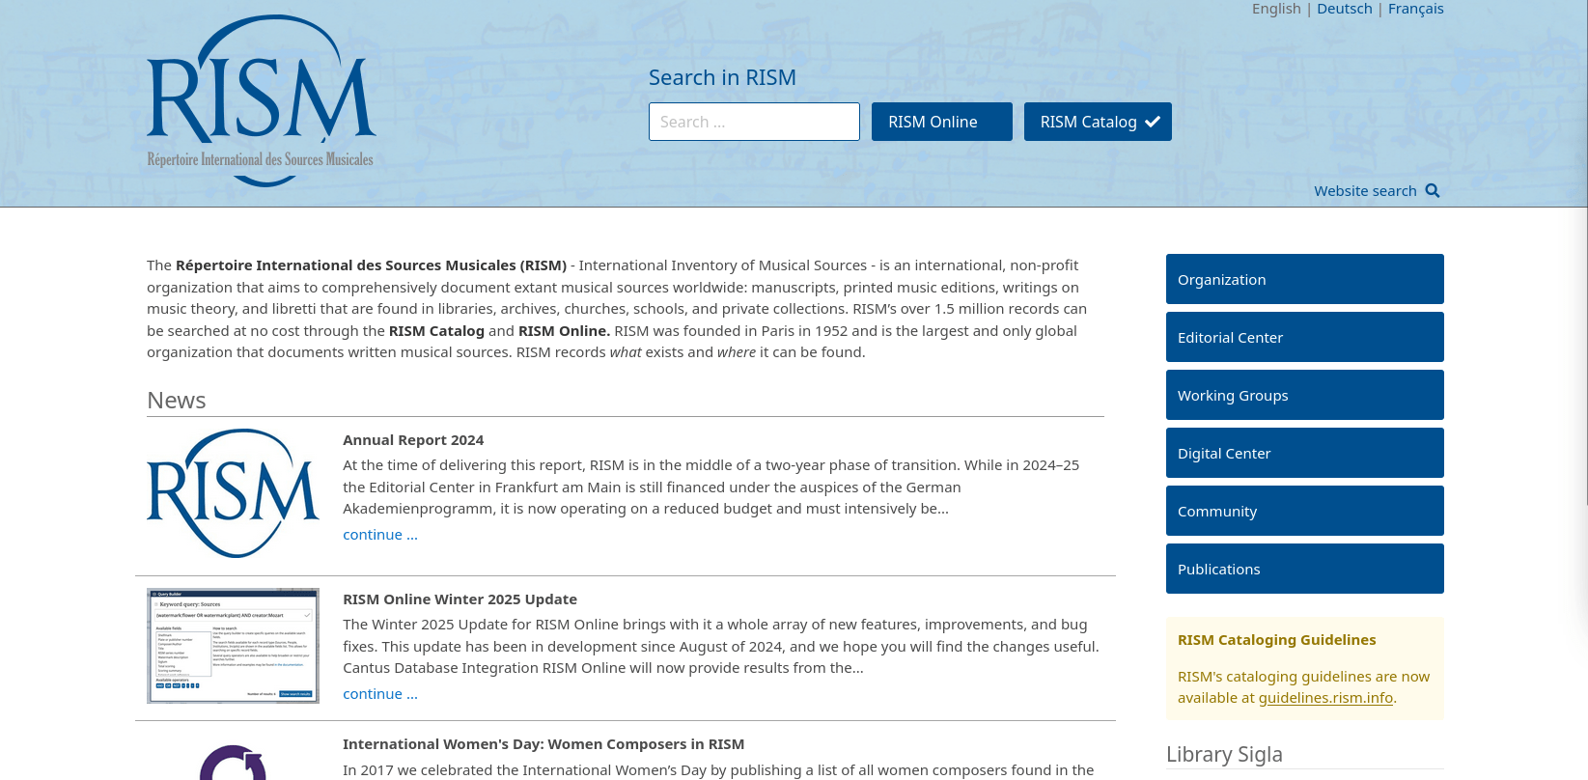The width and height of the screenshot is (1588, 780).
Task: Open the Editorial Center menu item
Action: [1304, 337]
